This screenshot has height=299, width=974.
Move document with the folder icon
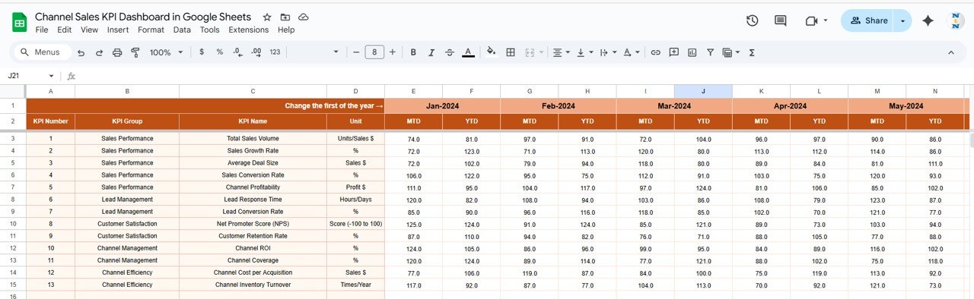(x=285, y=17)
